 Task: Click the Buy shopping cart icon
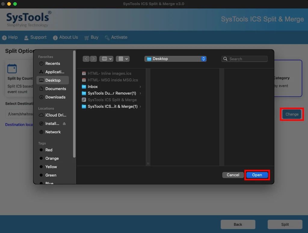(x=86, y=38)
